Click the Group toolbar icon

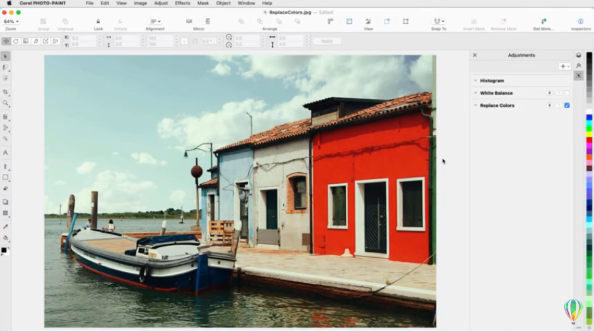click(x=43, y=22)
